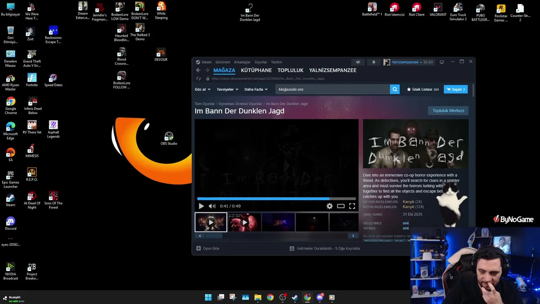This screenshot has width=540, height=304.
Task: Select the DEVOUR desktop shortcut
Action: [161, 55]
